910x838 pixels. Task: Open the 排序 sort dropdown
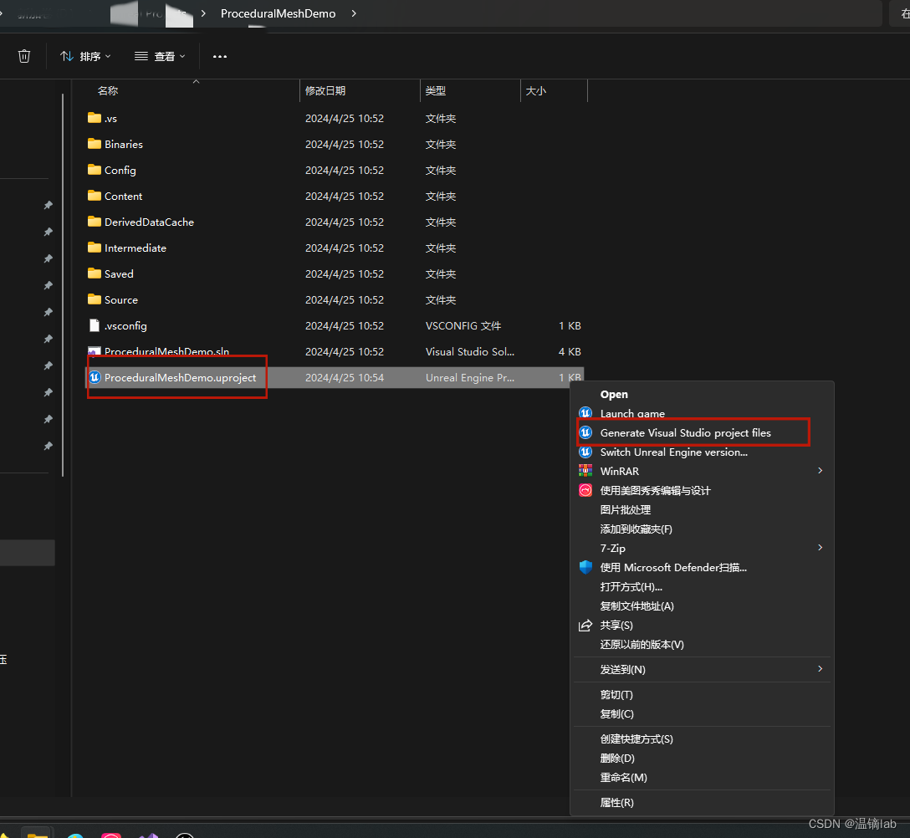[85, 56]
